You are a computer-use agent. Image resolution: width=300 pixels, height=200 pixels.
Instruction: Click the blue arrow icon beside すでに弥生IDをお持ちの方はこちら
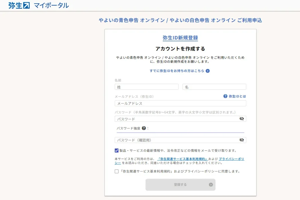pos(208,71)
